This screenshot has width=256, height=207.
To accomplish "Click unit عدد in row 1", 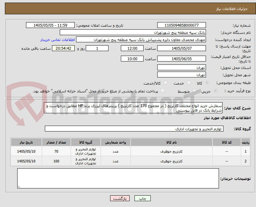I will pos(115,152).
